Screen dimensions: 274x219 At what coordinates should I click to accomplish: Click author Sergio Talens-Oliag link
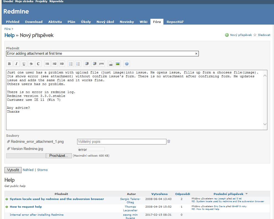(x=130, y=200)
